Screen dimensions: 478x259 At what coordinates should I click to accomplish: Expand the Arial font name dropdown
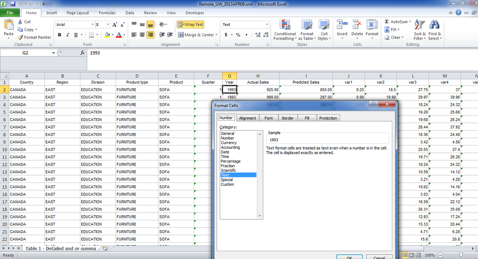pyautogui.click(x=92, y=24)
